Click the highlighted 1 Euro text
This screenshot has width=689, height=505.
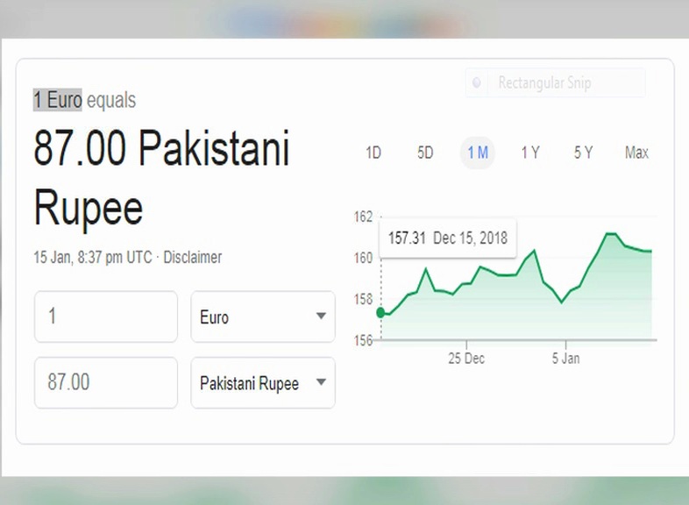click(58, 100)
